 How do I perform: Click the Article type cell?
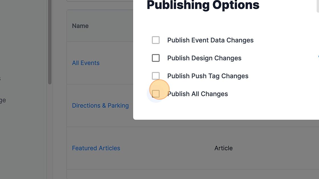(223, 148)
